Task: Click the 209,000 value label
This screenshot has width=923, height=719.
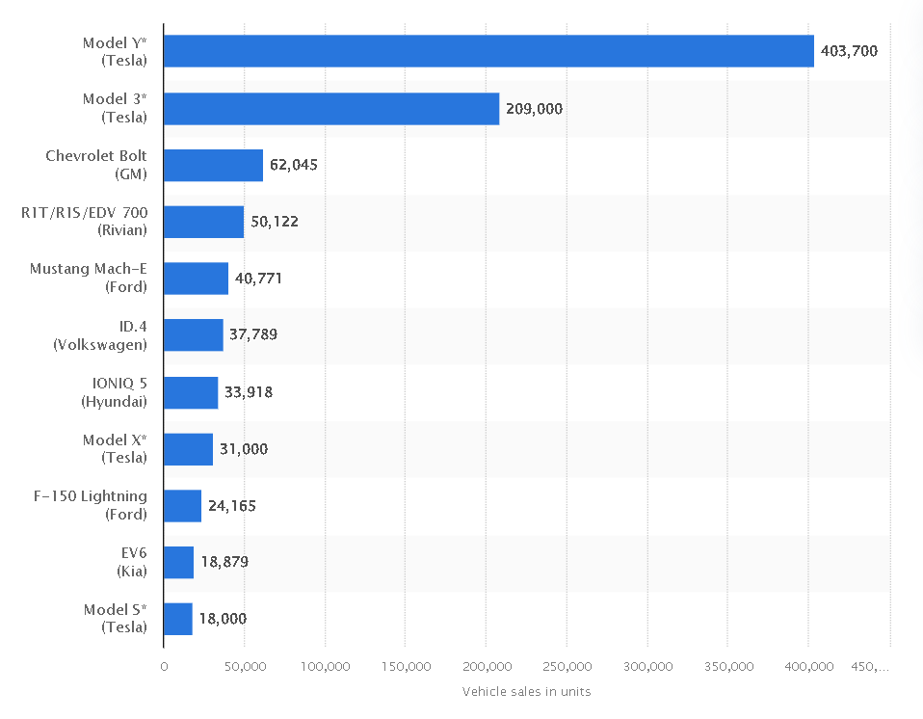Action: 534,109
